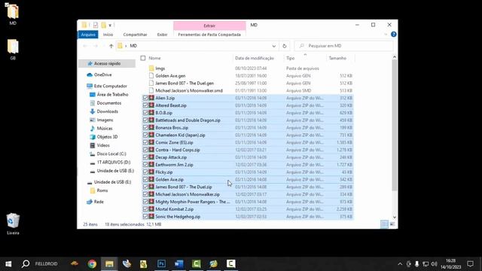Screen dimensions: 482x271
Task: Open Microsoft Word from taskbar
Action: coord(178,263)
